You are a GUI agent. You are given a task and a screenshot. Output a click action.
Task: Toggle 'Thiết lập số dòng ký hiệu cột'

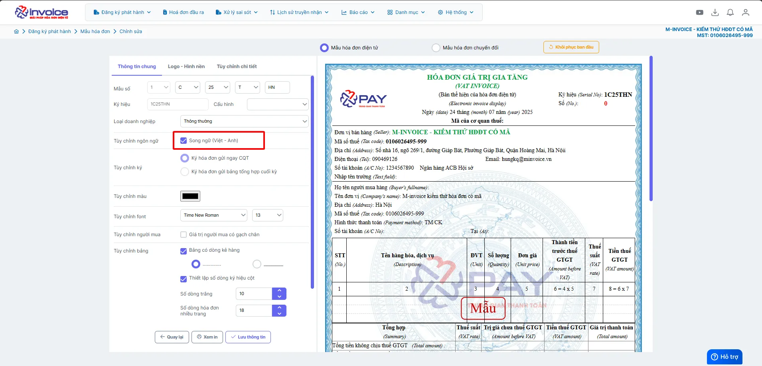(x=184, y=279)
